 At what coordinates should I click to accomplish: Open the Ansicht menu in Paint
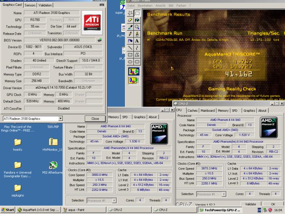point(160,6)
